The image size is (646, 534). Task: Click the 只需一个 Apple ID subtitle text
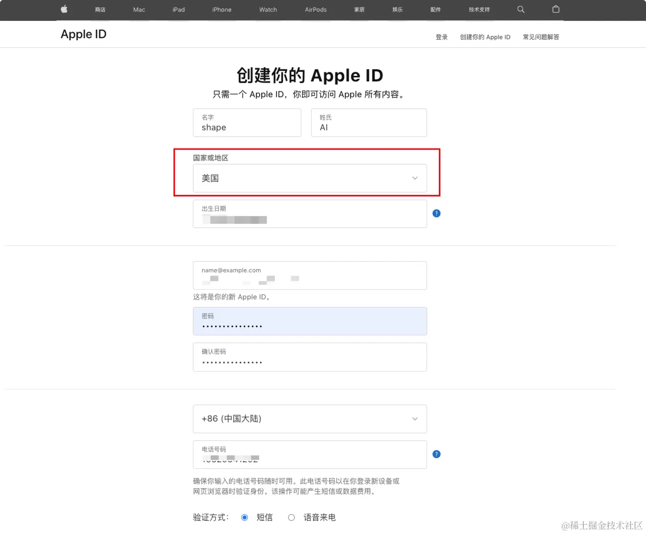(x=310, y=94)
